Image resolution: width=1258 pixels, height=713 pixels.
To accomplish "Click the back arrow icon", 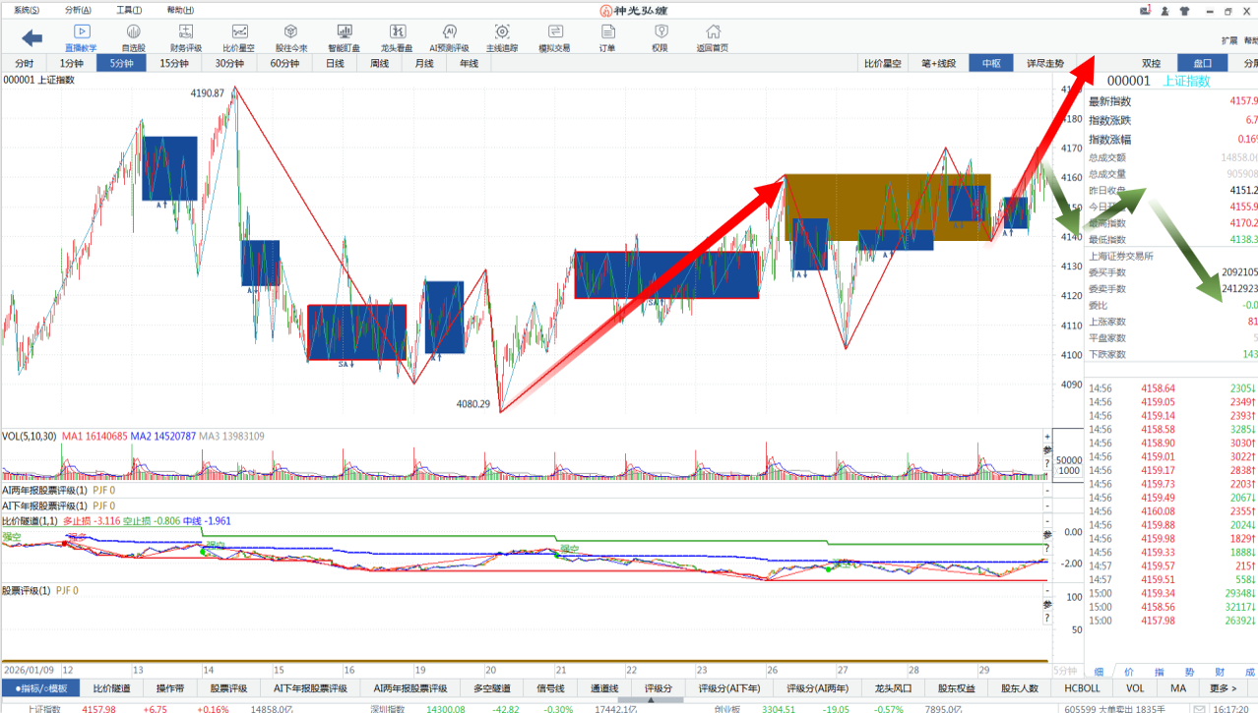I will (x=32, y=37).
